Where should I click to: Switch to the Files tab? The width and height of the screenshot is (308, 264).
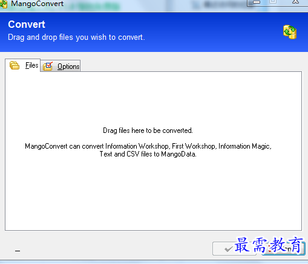tap(23, 65)
